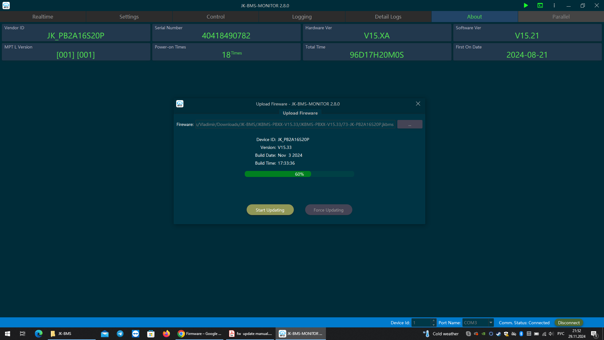Click the green play icon in title bar
Viewport: 604px width, 340px height.
coord(526,5)
